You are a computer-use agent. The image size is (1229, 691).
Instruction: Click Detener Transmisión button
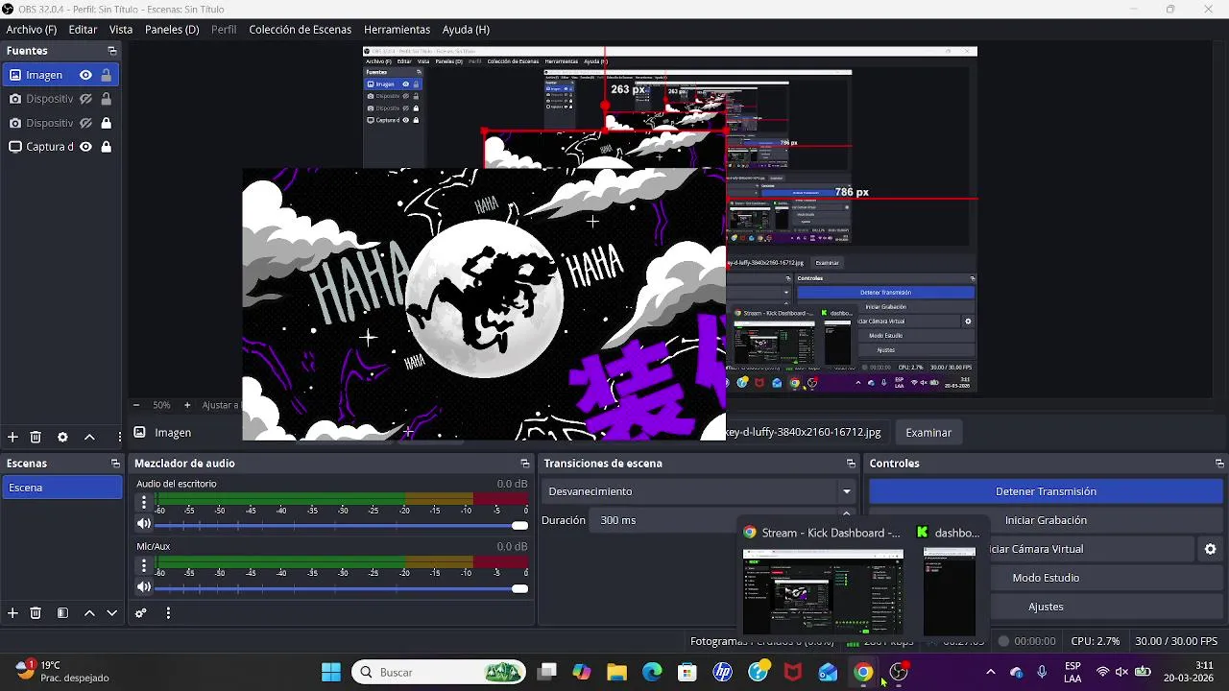1046,491
